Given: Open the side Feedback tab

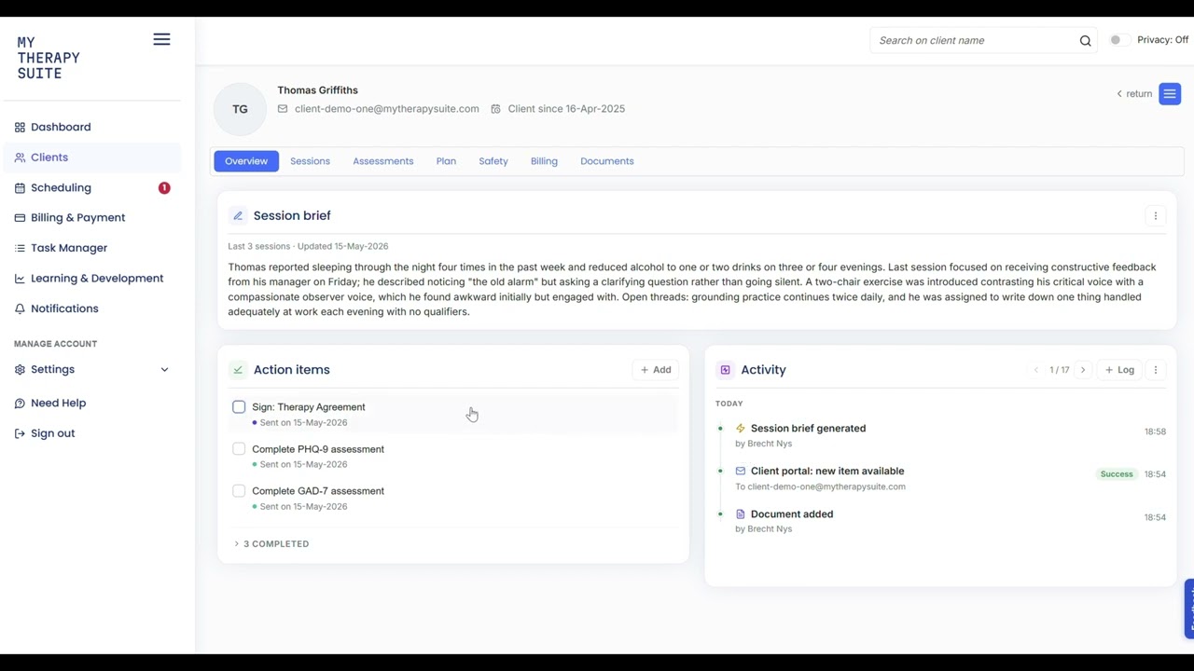Looking at the screenshot, I should pos(1189,609).
